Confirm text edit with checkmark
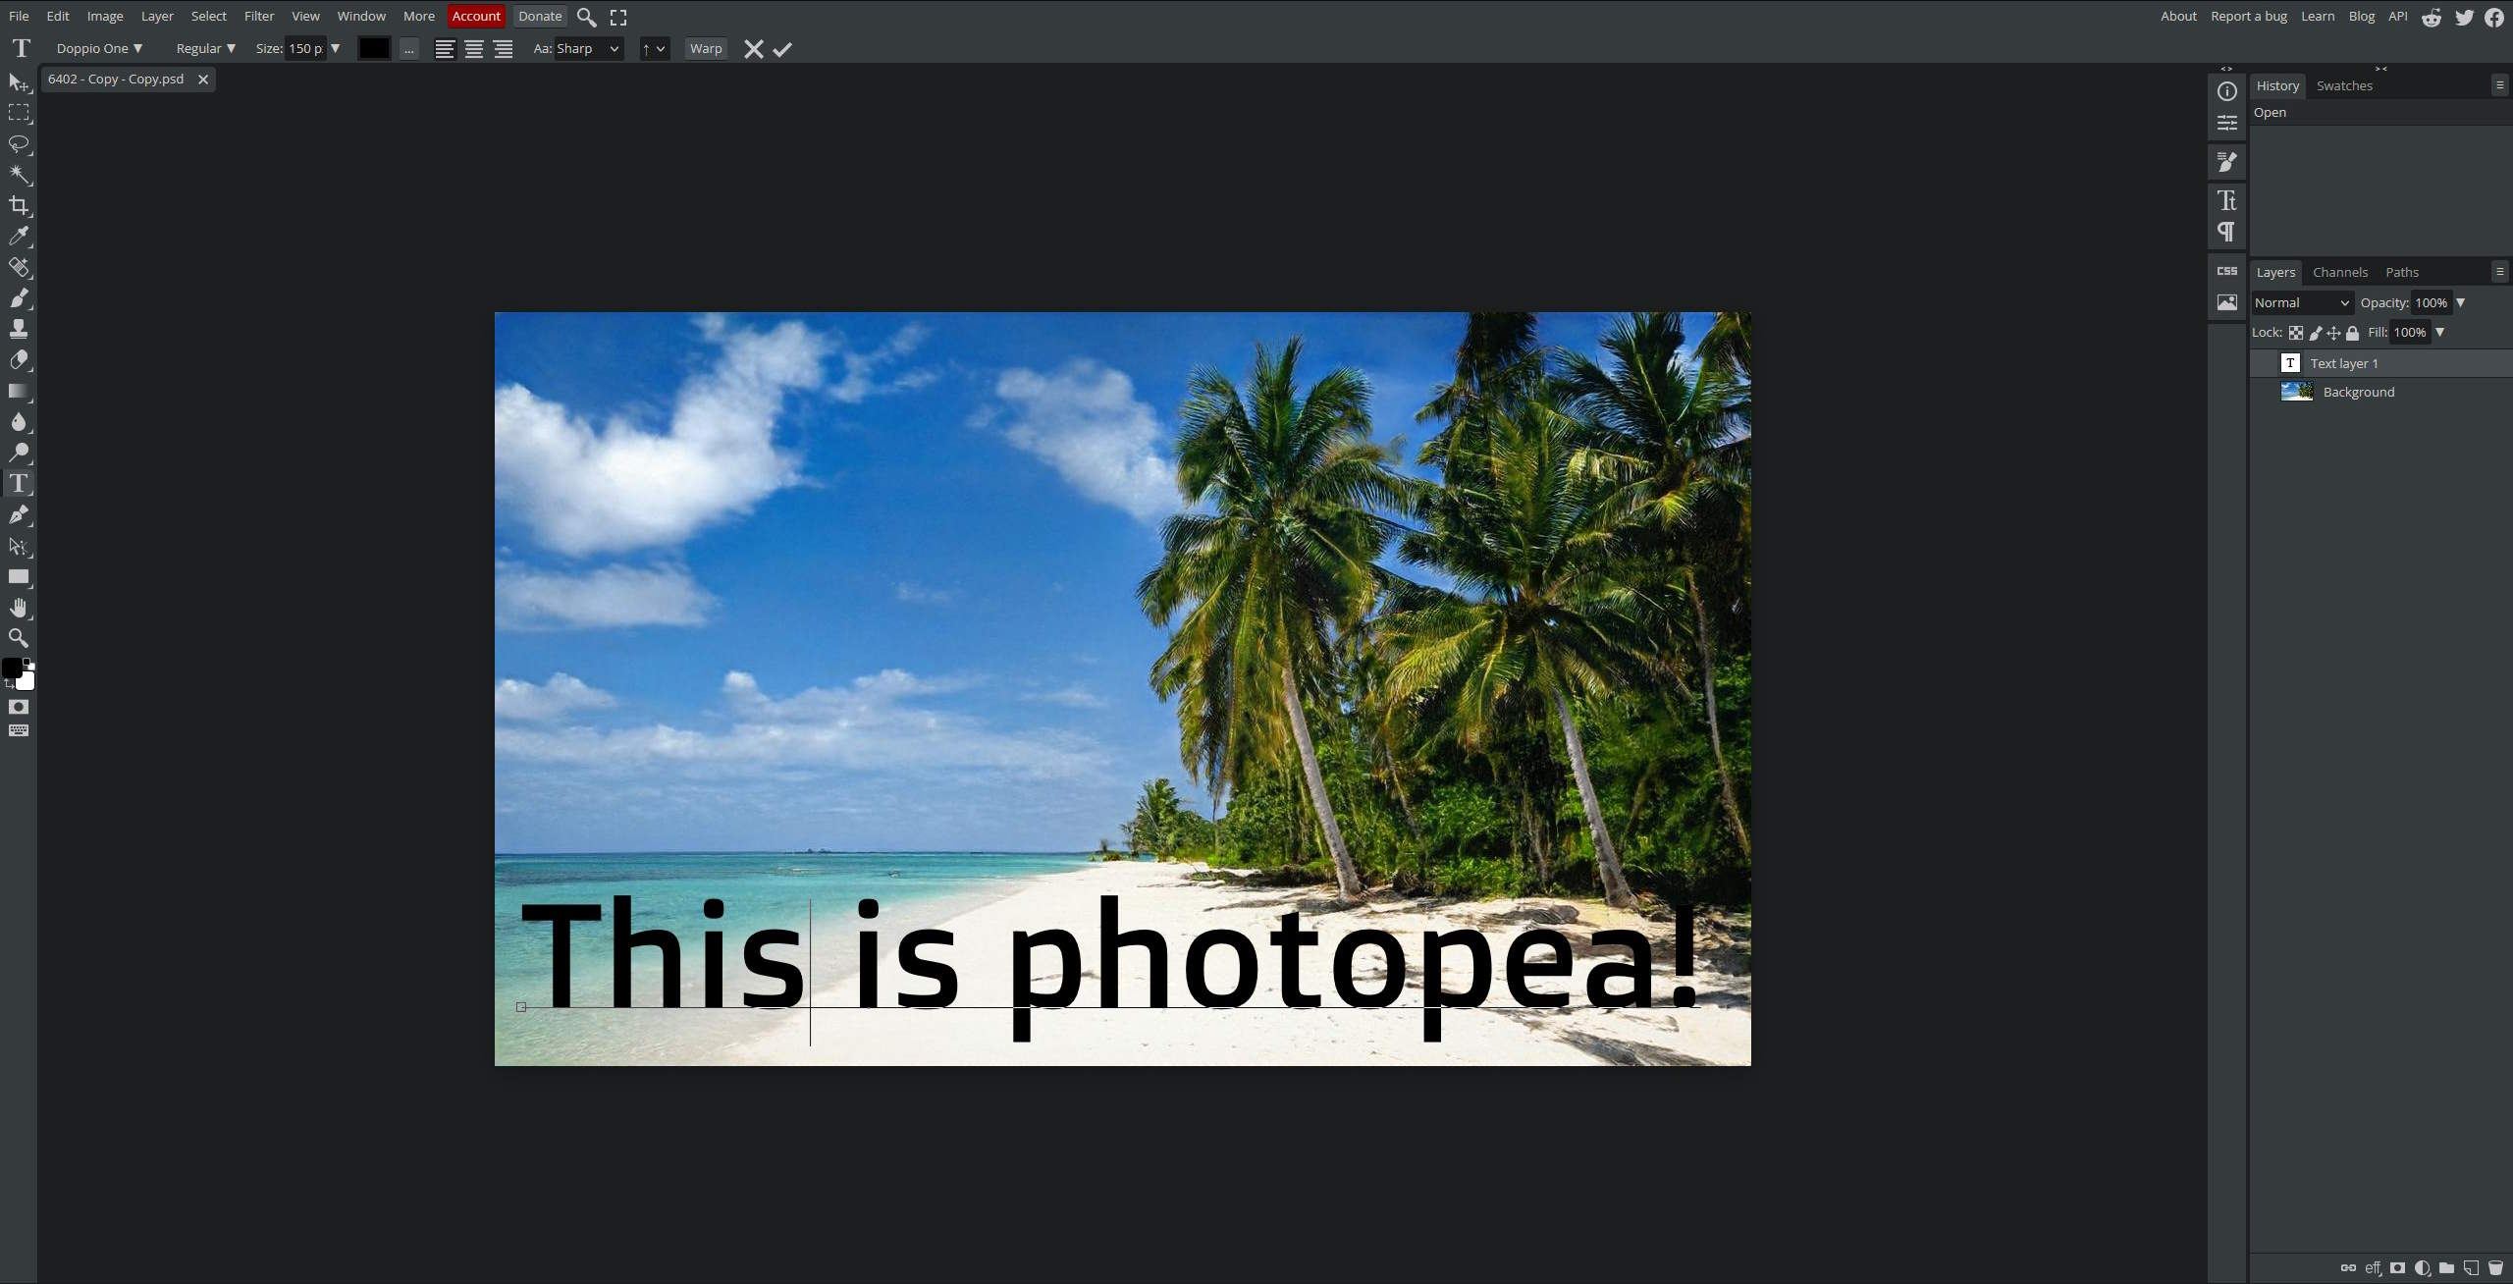The image size is (2513, 1284). (782, 49)
